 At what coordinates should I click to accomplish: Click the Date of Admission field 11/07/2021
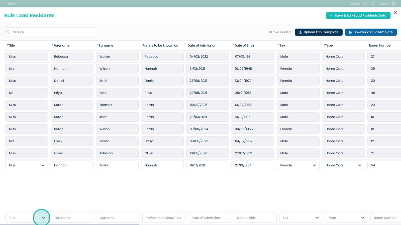[208, 165]
